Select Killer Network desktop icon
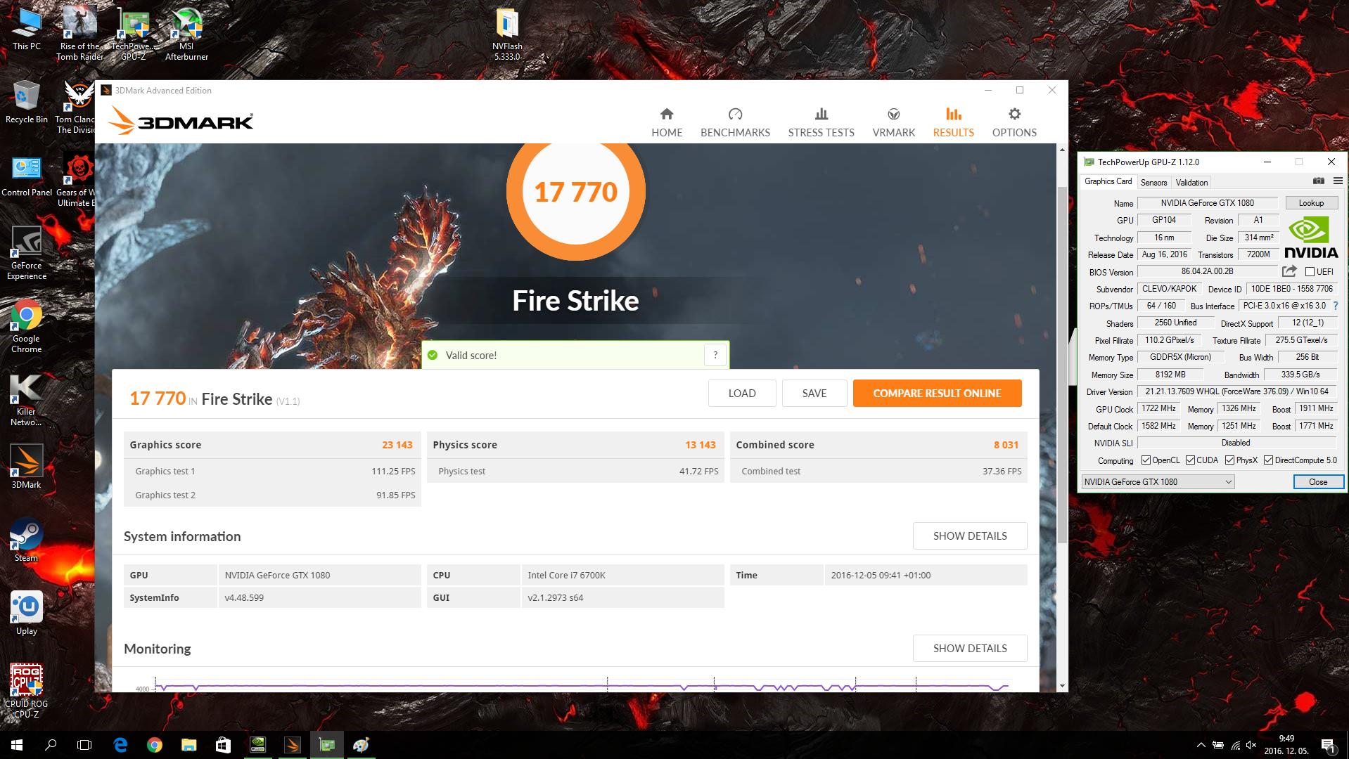Screen dimensions: 1349x759 tap(27, 398)
